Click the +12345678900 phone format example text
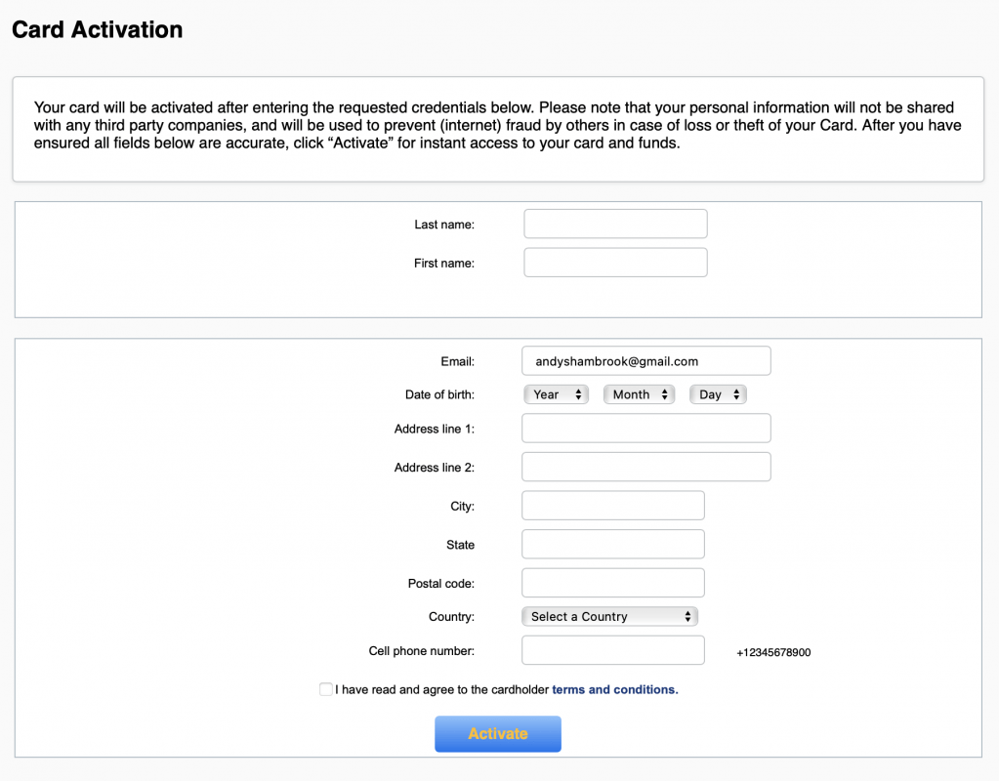Screen dimensions: 999x781 773,652
